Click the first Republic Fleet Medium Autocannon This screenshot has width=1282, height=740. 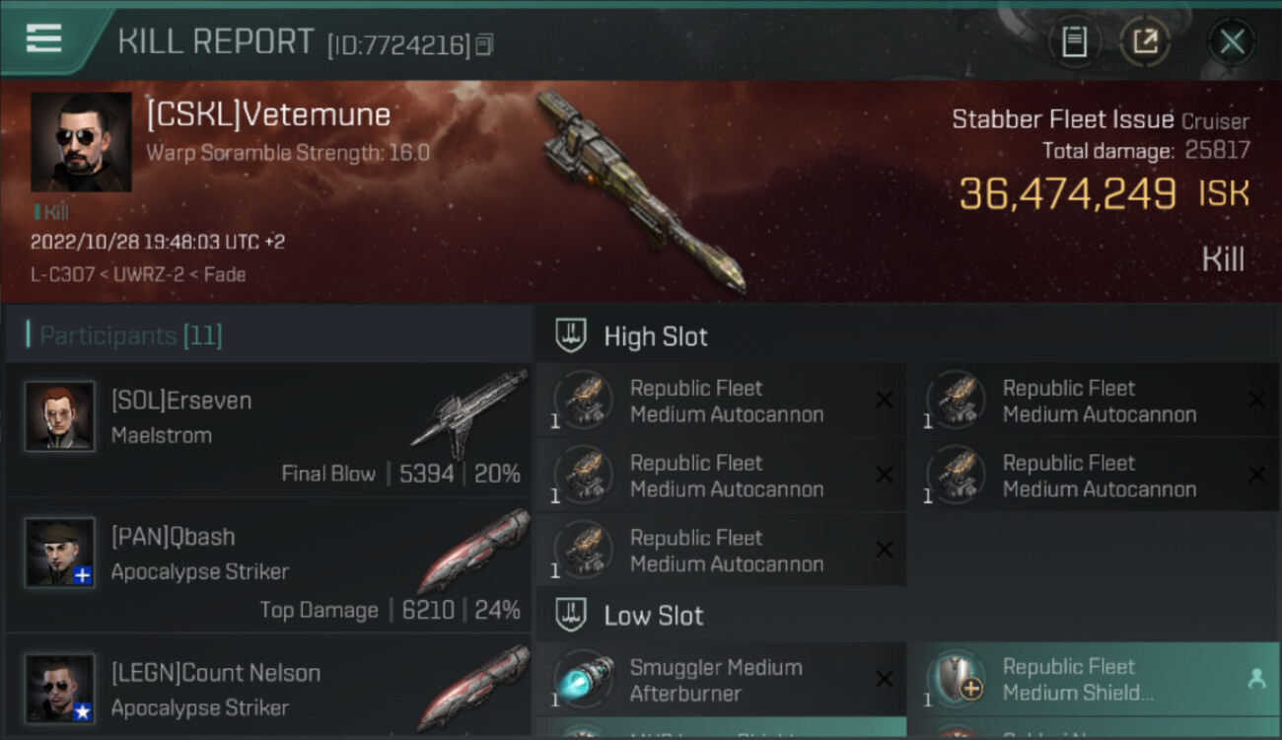click(x=721, y=401)
